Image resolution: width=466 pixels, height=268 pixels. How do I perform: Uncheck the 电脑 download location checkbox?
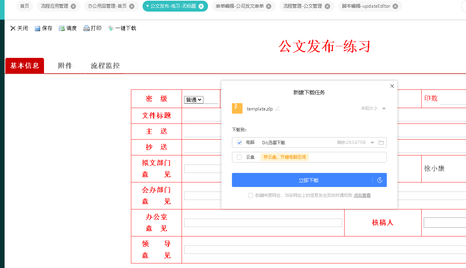239,142
